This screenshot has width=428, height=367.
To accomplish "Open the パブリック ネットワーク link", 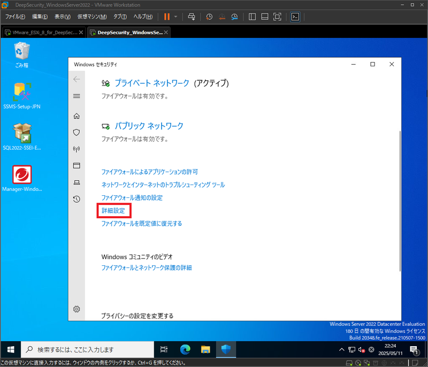I will (x=149, y=126).
